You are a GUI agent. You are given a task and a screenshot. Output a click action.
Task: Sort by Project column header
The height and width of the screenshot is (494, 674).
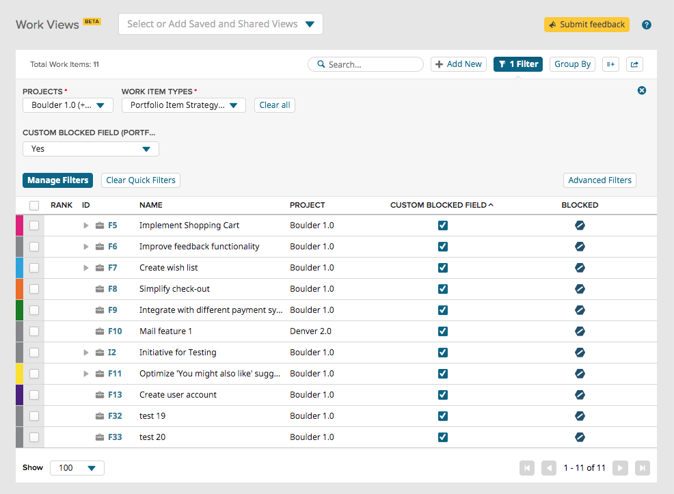point(308,205)
